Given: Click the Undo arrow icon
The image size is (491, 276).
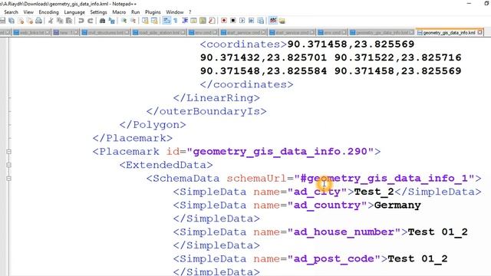Looking at the screenshot, I should [x=81, y=21].
